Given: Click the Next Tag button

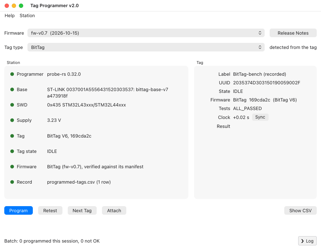Looking at the screenshot, I should (82, 210).
